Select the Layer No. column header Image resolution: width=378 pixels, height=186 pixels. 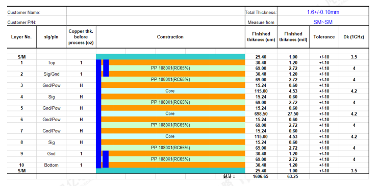(22, 37)
